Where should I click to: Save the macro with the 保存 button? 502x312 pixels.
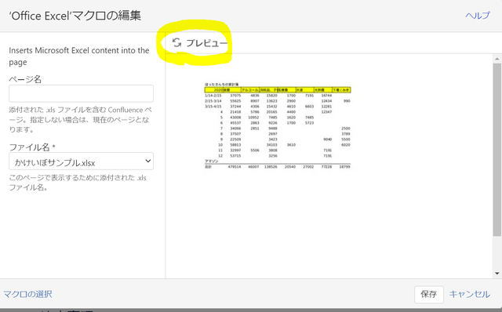coord(429,294)
